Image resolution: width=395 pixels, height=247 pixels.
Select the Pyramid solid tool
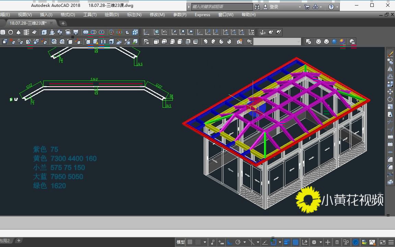pos(19,32)
